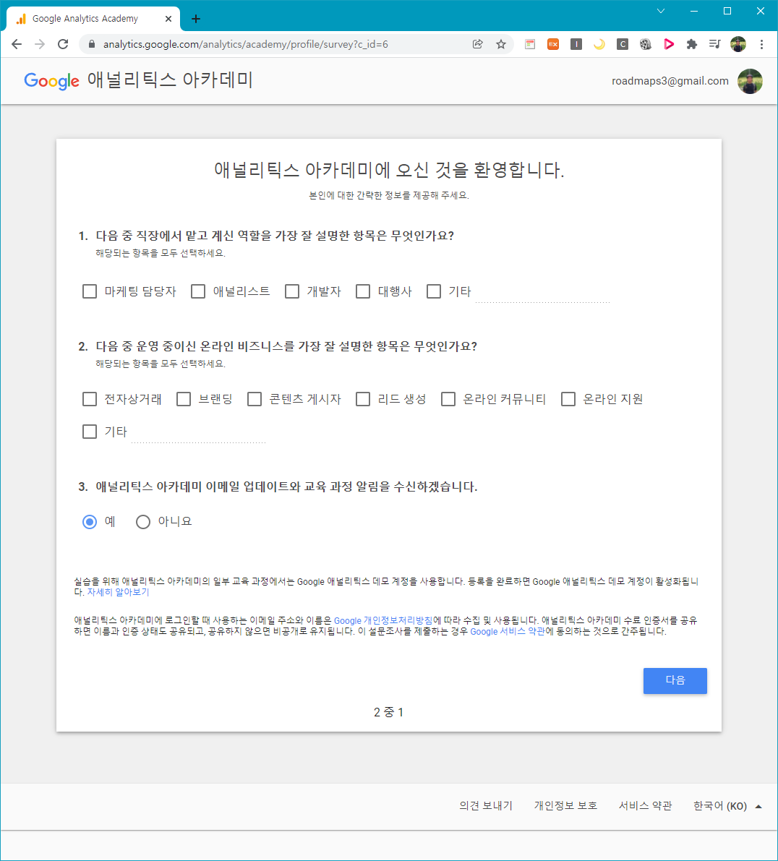Open the orange extension icon
The height and width of the screenshot is (861, 778).
553,45
